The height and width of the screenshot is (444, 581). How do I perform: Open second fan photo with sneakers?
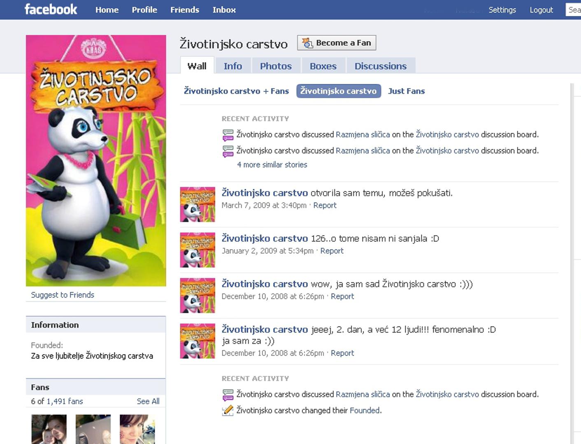click(x=93, y=429)
